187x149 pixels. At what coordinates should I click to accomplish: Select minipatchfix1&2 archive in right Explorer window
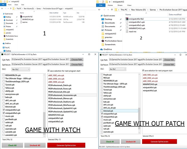[x=136, y=19]
